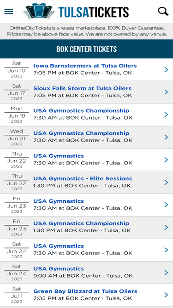Screen dimensions: 173x308
Task: Arrow next to Green Bay Blizzard game
Action: [166, 295]
